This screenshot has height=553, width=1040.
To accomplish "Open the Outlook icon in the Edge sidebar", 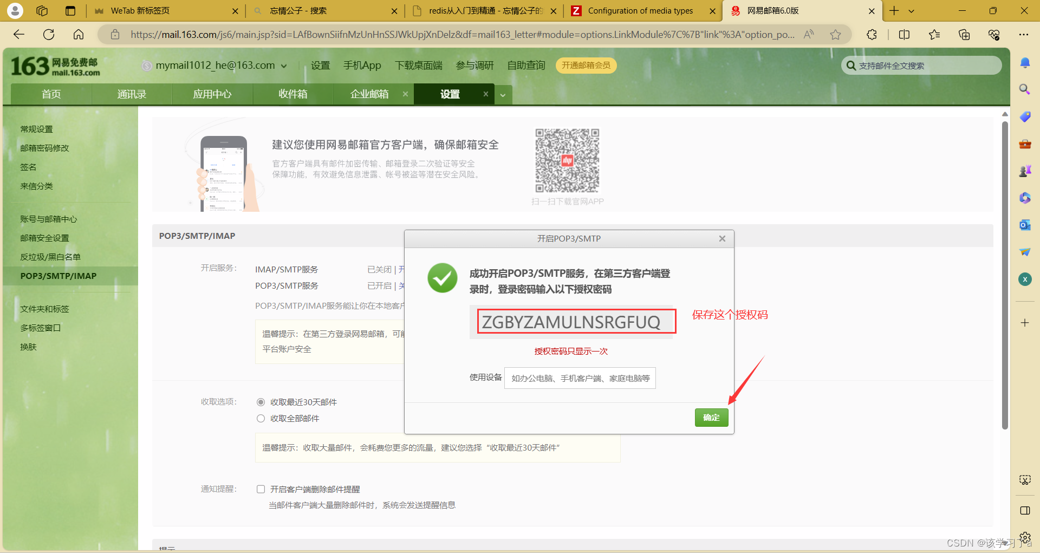I will [x=1025, y=225].
